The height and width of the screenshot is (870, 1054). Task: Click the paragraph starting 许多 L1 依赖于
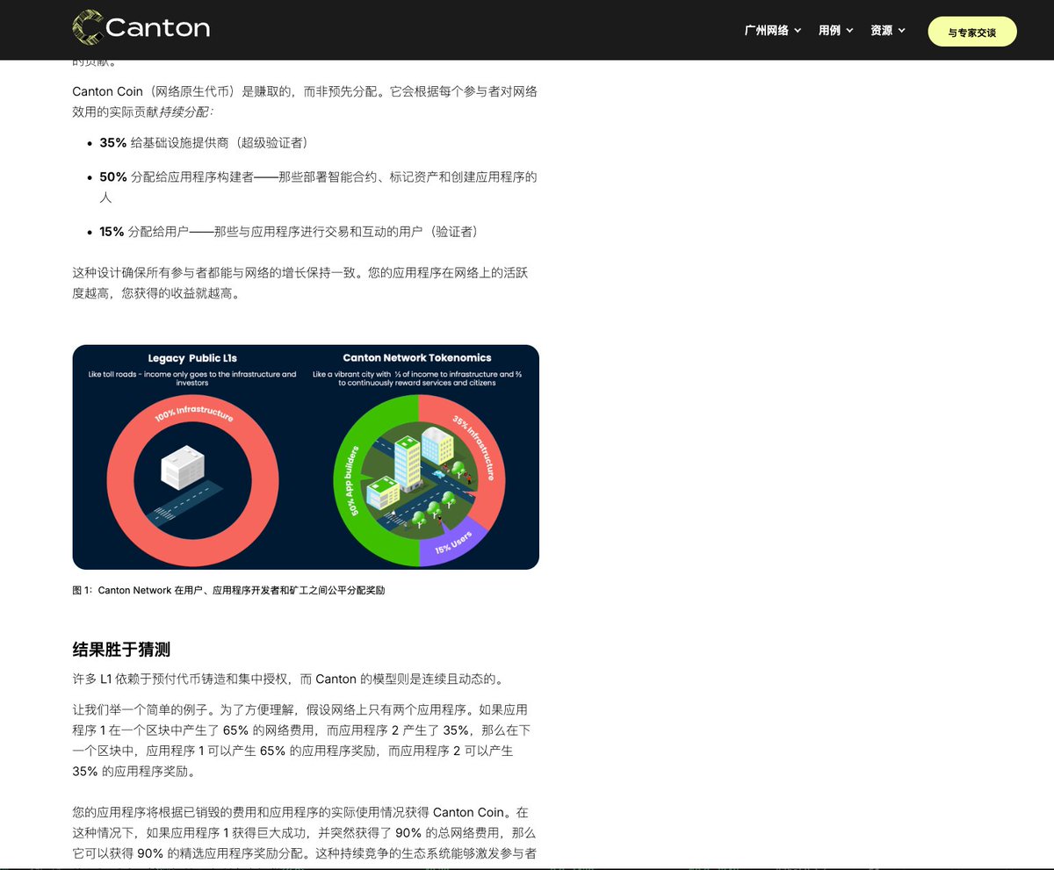[x=287, y=679]
